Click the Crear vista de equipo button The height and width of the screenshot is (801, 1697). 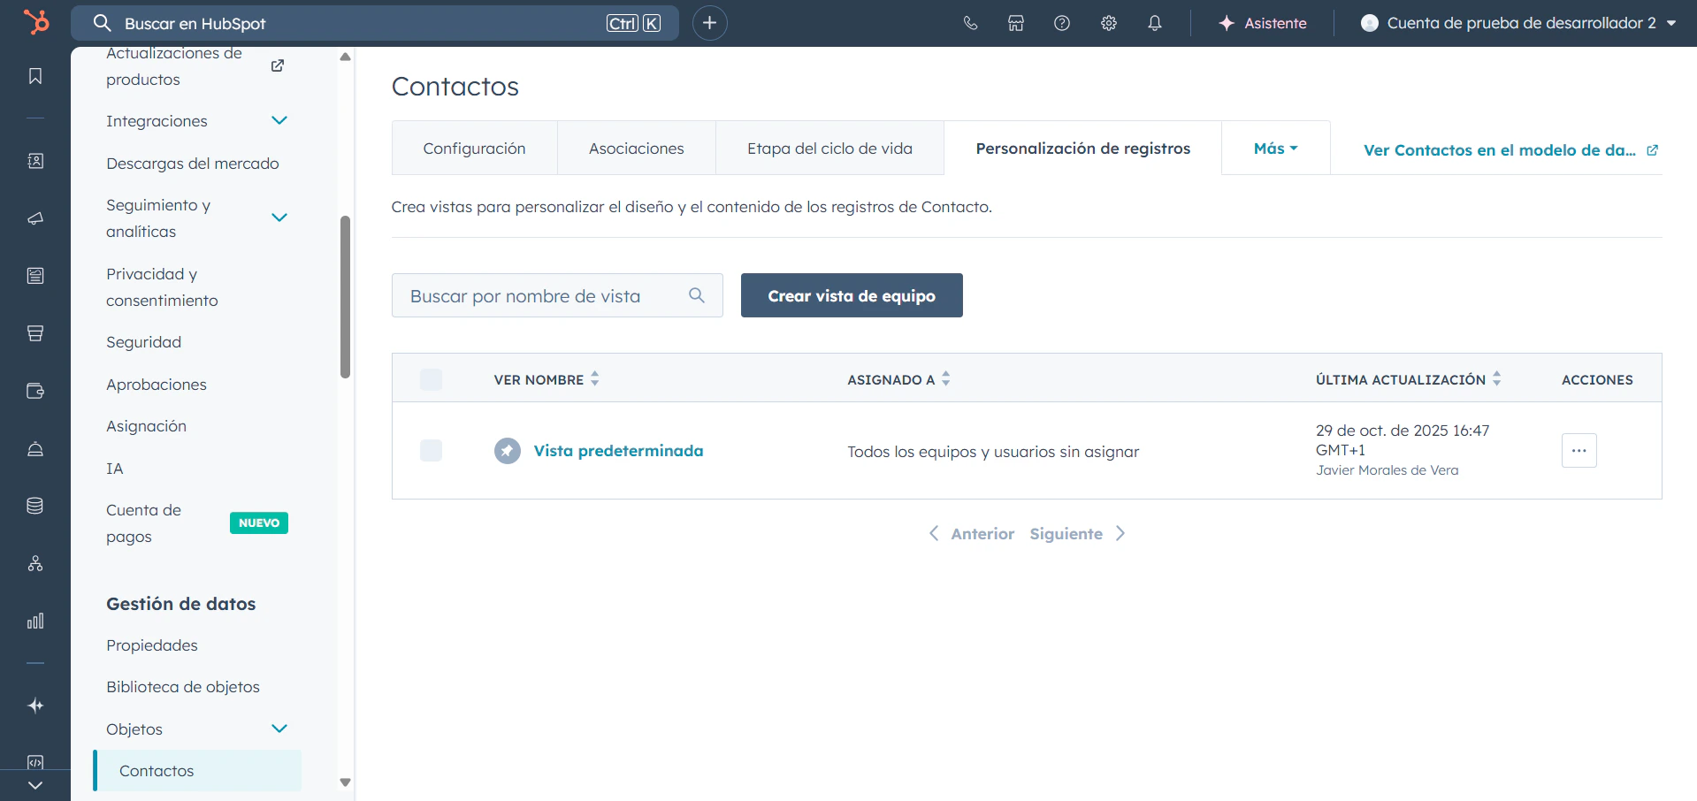pos(851,295)
